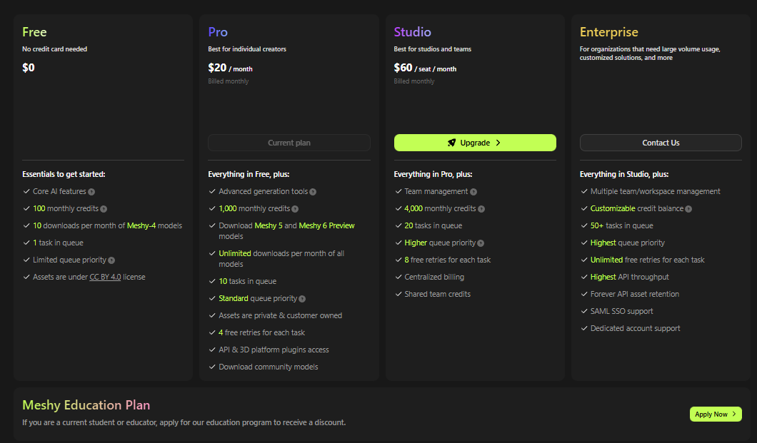Select the Meshy Education Plan title
The width and height of the screenshot is (757, 443).
point(86,405)
